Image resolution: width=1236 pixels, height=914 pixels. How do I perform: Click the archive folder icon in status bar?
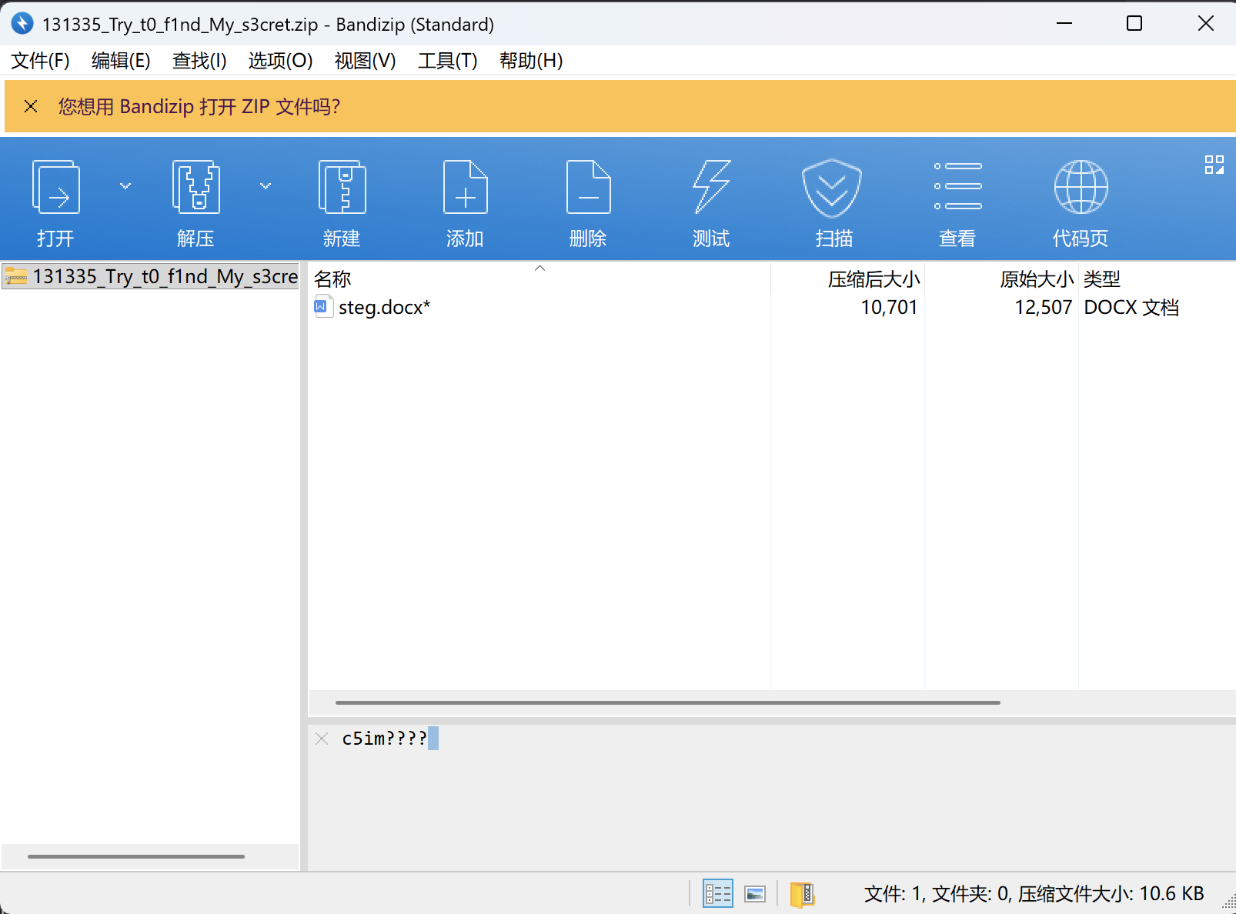[x=802, y=894]
